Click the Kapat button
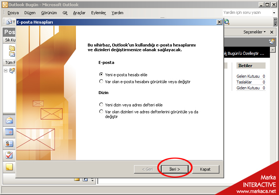This screenshot has width=279, height=195. tap(206, 169)
